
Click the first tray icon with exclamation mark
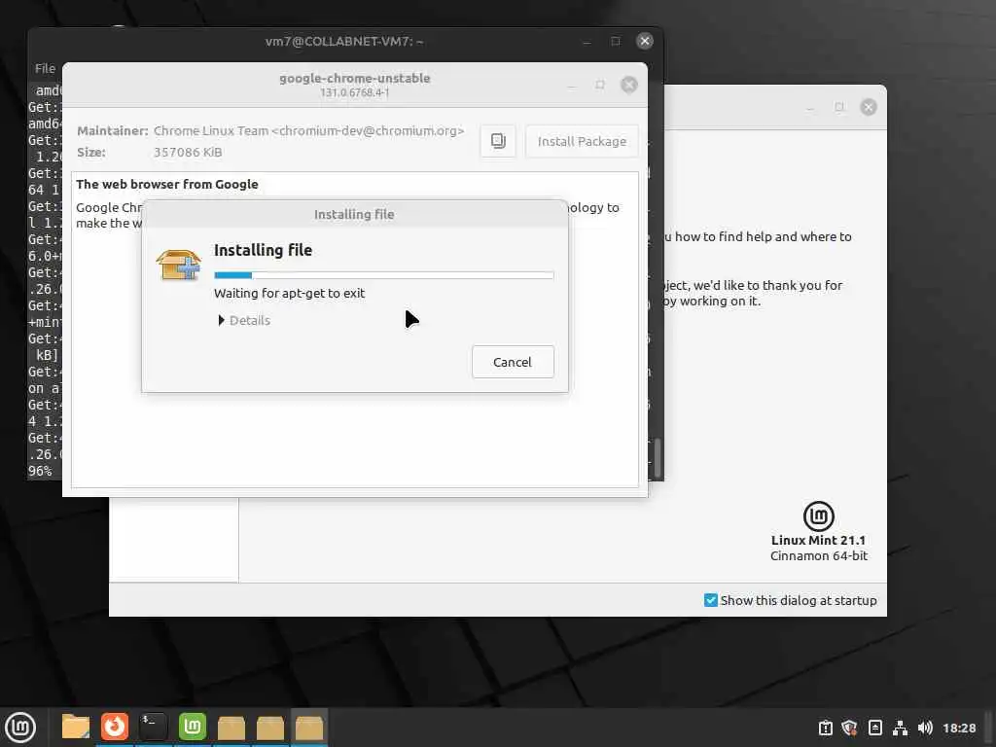825,728
